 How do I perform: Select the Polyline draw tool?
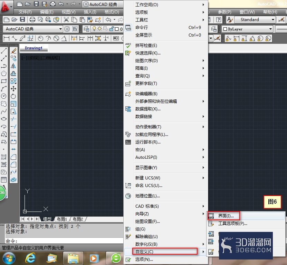coord(4,66)
